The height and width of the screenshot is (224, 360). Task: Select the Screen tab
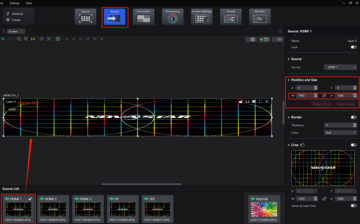[x=16, y=31]
